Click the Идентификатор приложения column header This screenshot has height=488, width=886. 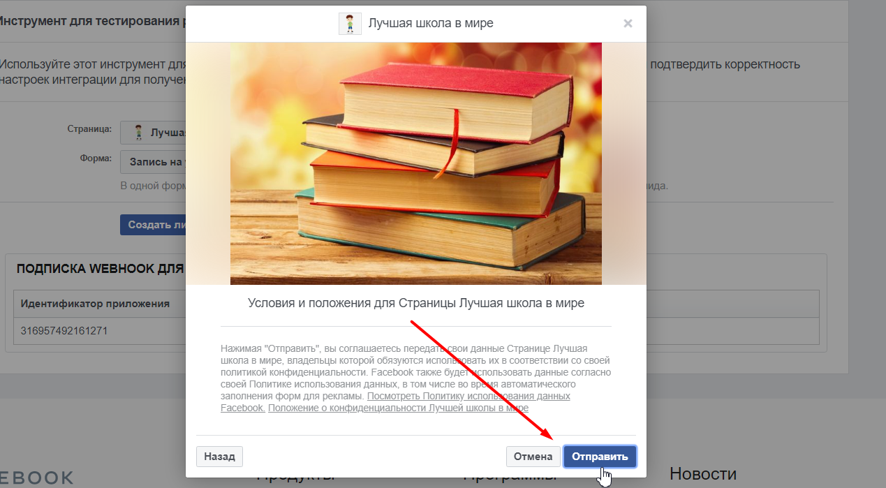[95, 304]
